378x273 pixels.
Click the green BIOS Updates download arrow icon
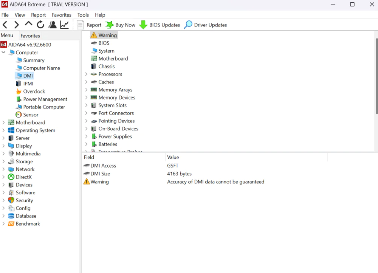(x=143, y=25)
